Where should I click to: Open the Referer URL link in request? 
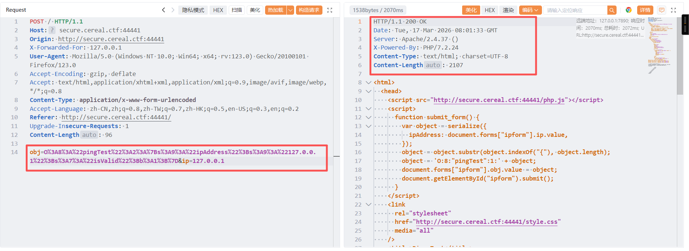click(116, 117)
